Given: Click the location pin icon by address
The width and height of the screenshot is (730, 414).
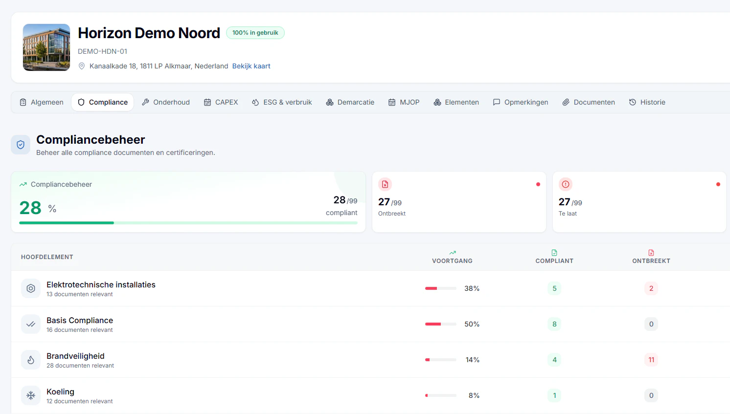Looking at the screenshot, I should click(82, 66).
